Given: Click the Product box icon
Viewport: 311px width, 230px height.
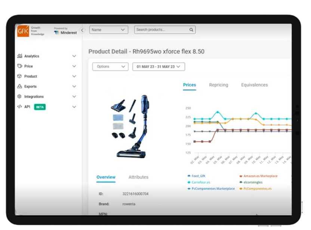Looking at the screenshot, I should (x=20, y=76).
